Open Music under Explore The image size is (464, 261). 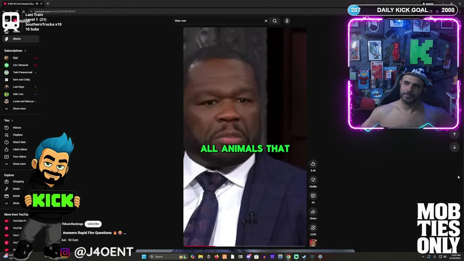[x=16, y=189]
